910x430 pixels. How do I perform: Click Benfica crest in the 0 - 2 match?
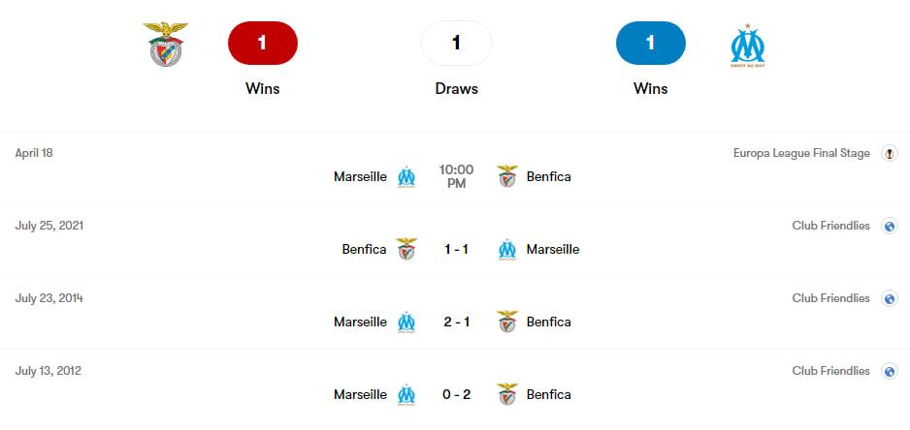pos(507,394)
